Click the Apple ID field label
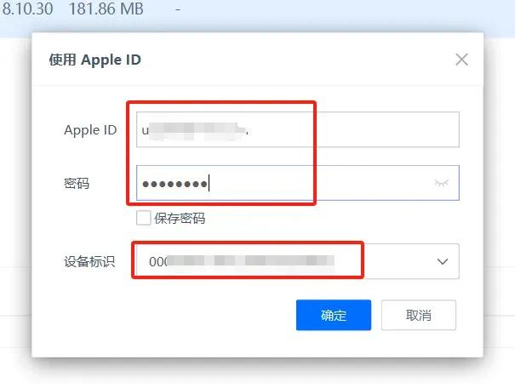 [x=90, y=130]
